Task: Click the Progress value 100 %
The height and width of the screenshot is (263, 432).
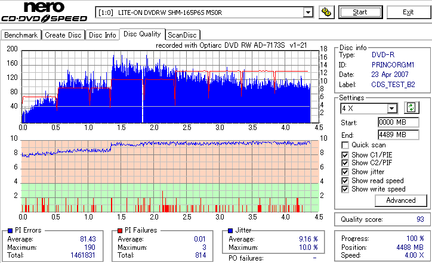Action: click(x=415, y=239)
